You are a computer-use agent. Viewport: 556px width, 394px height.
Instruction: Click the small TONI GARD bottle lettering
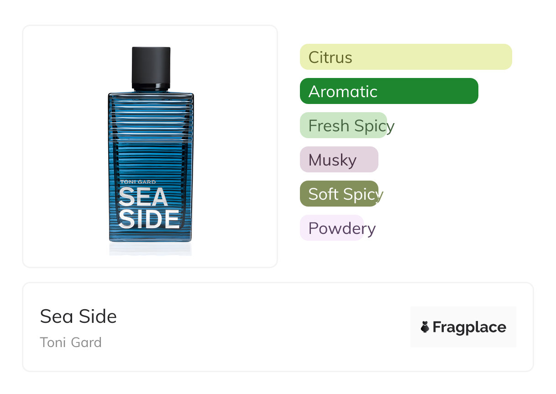[138, 182]
